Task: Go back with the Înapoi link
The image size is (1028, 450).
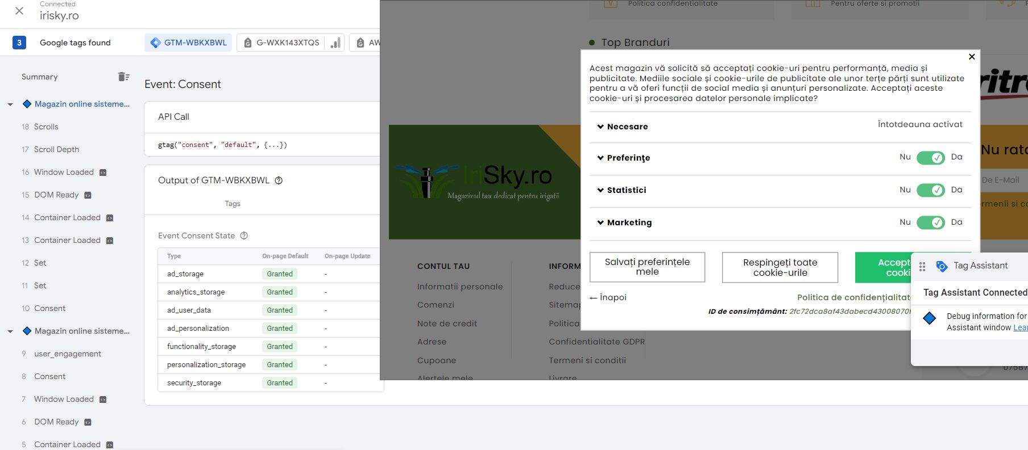Action: (x=608, y=297)
